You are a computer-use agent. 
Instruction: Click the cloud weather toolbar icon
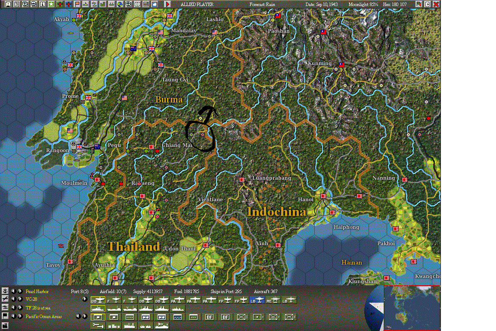pos(155,4)
